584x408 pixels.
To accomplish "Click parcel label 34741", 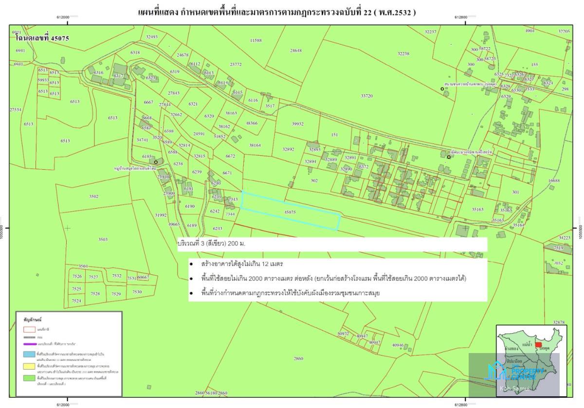I will pyautogui.click(x=142, y=140).
